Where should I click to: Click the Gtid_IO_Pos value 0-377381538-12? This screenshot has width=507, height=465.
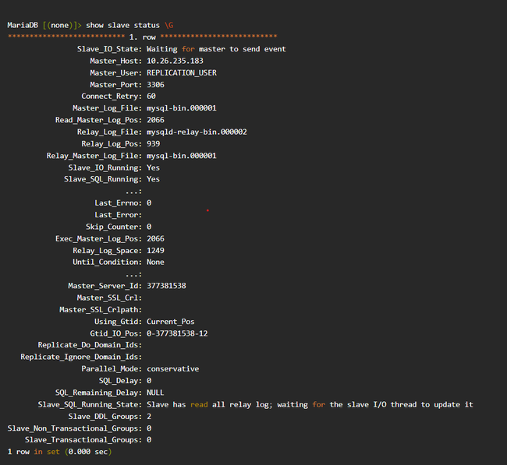pos(177,333)
